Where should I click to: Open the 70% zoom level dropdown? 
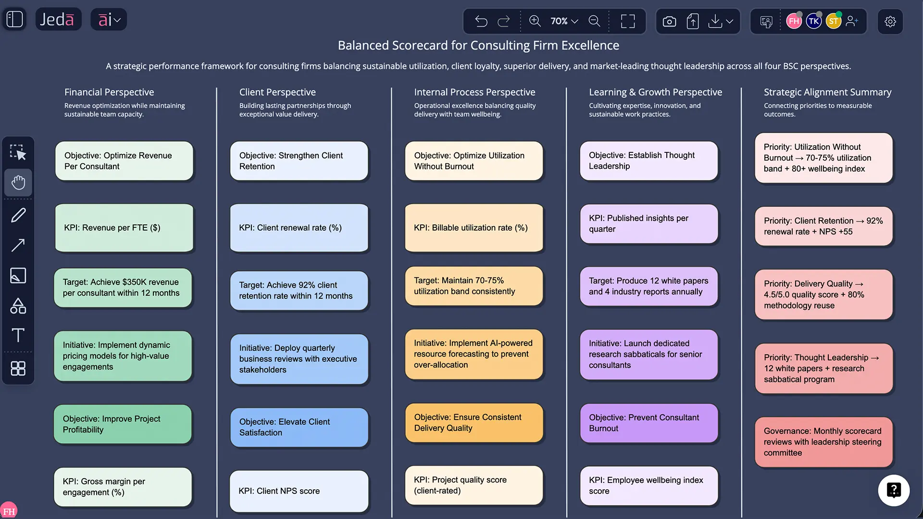point(563,21)
